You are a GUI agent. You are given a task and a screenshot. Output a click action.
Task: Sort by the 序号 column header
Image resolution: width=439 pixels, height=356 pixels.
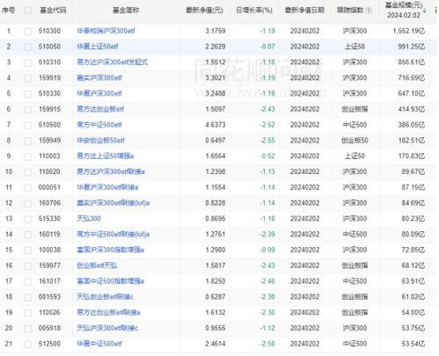pyautogui.click(x=8, y=11)
